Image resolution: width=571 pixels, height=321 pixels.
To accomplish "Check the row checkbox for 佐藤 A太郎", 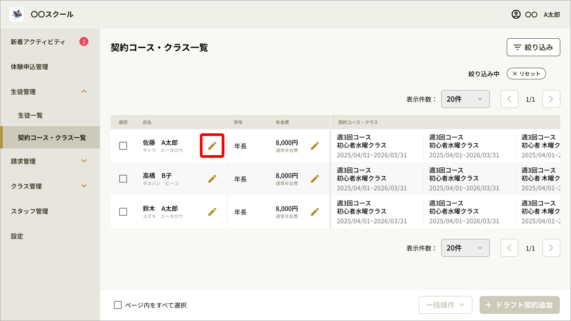I will [x=124, y=145].
